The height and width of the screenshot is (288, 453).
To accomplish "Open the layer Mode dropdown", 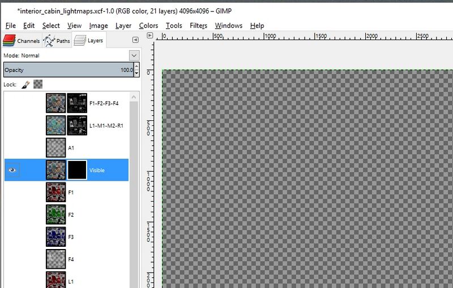I will pos(134,55).
